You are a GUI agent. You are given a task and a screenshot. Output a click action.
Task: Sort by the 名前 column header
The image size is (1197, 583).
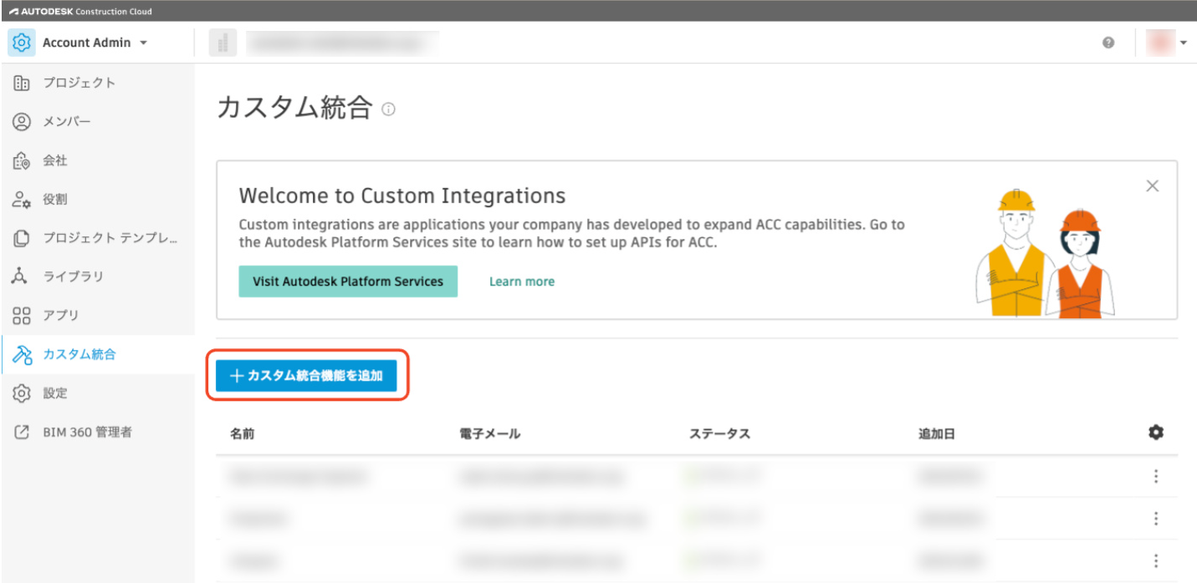pos(243,434)
